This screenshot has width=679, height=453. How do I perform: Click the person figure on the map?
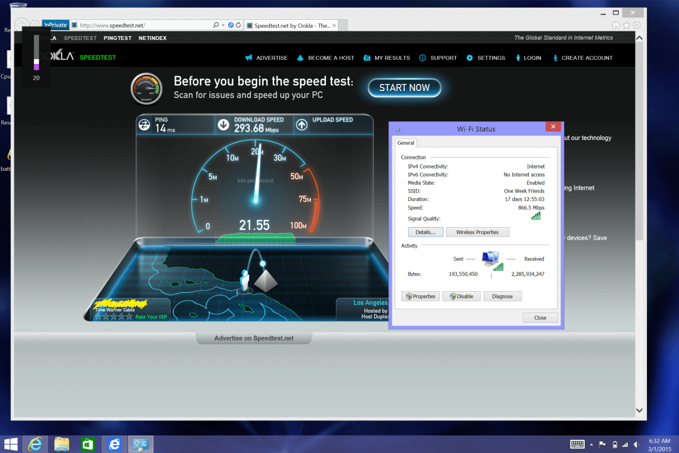pyautogui.click(x=244, y=280)
